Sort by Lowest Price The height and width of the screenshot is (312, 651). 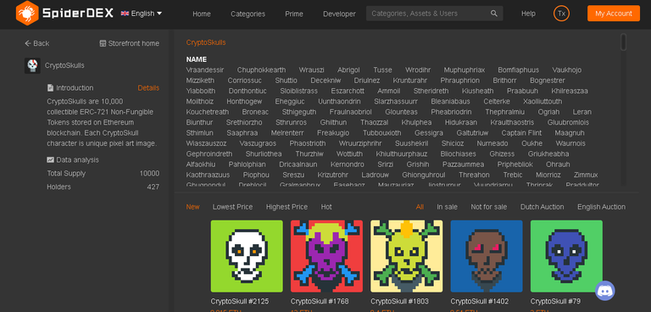pyautogui.click(x=232, y=207)
